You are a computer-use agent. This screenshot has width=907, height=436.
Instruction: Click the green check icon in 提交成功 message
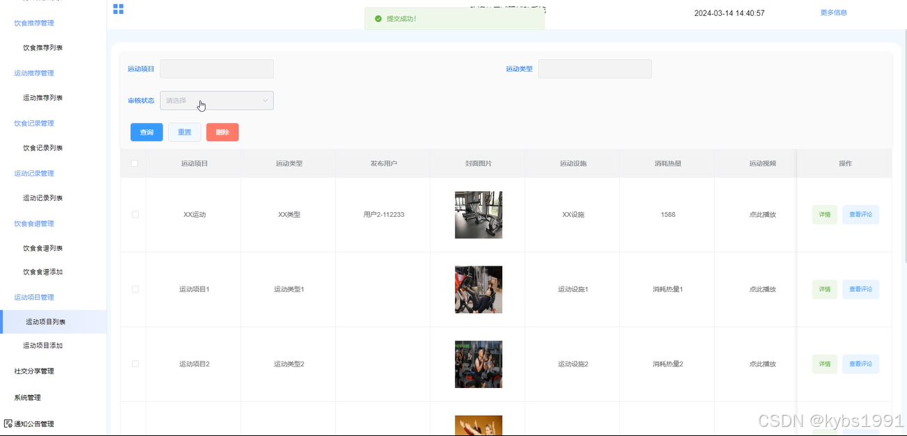pos(378,19)
